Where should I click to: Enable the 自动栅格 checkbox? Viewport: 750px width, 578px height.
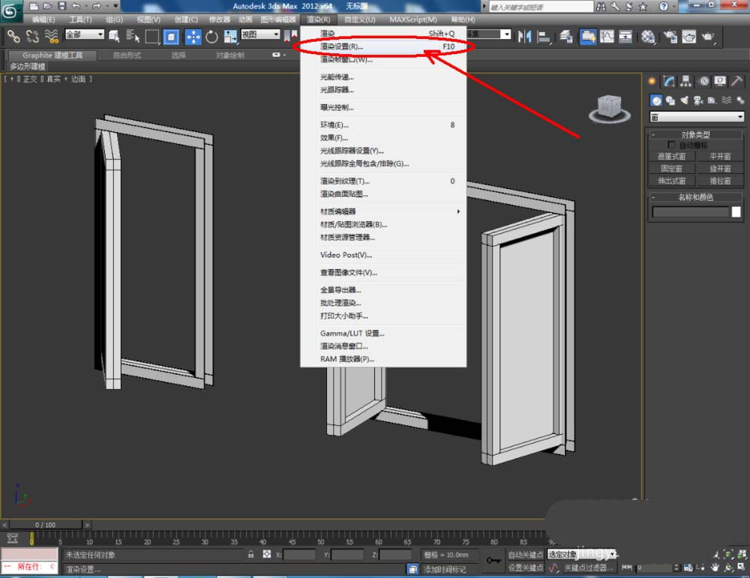pyautogui.click(x=671, y=145)
